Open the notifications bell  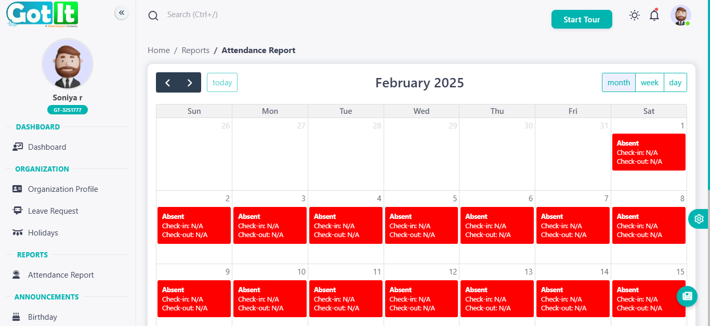click(x=654, y=16)
